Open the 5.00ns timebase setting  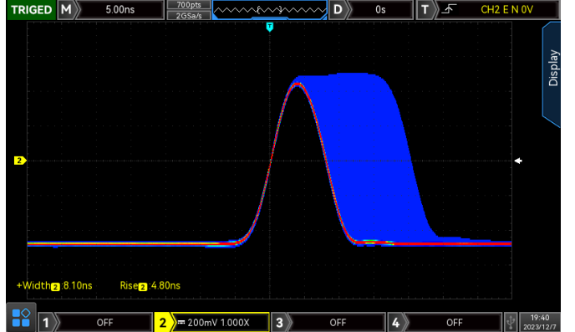tap(120, 9)
